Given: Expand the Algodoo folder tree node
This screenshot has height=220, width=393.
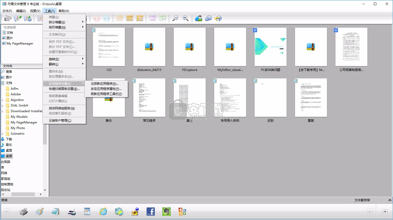Looking at the screenshot, I should (x=3, y=100).
